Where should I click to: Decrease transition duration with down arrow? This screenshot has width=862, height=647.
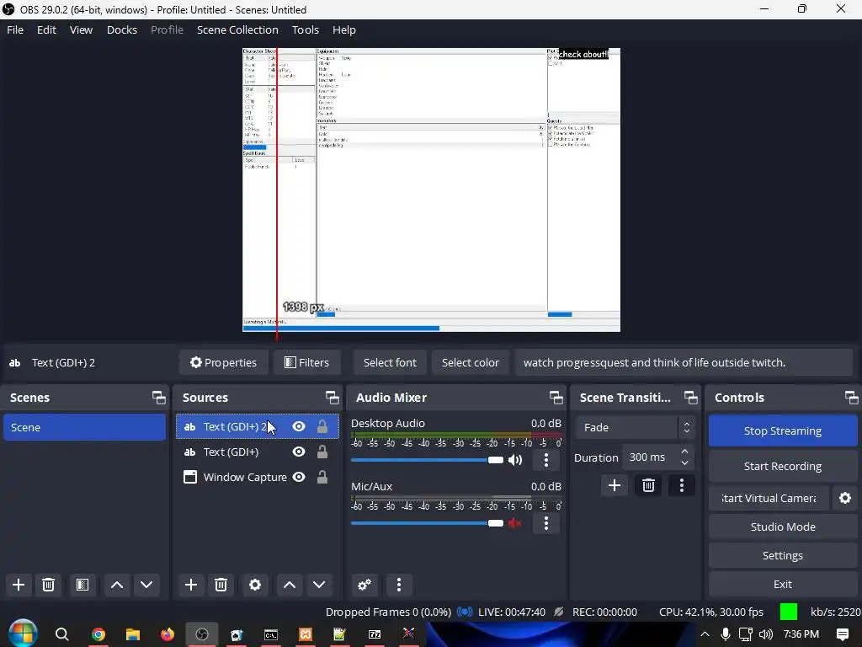click(x=684, y=463)
